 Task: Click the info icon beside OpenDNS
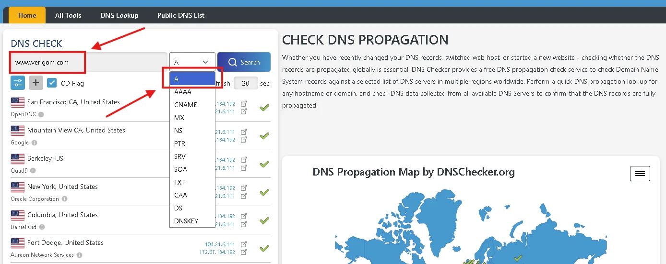pos(41,115)
